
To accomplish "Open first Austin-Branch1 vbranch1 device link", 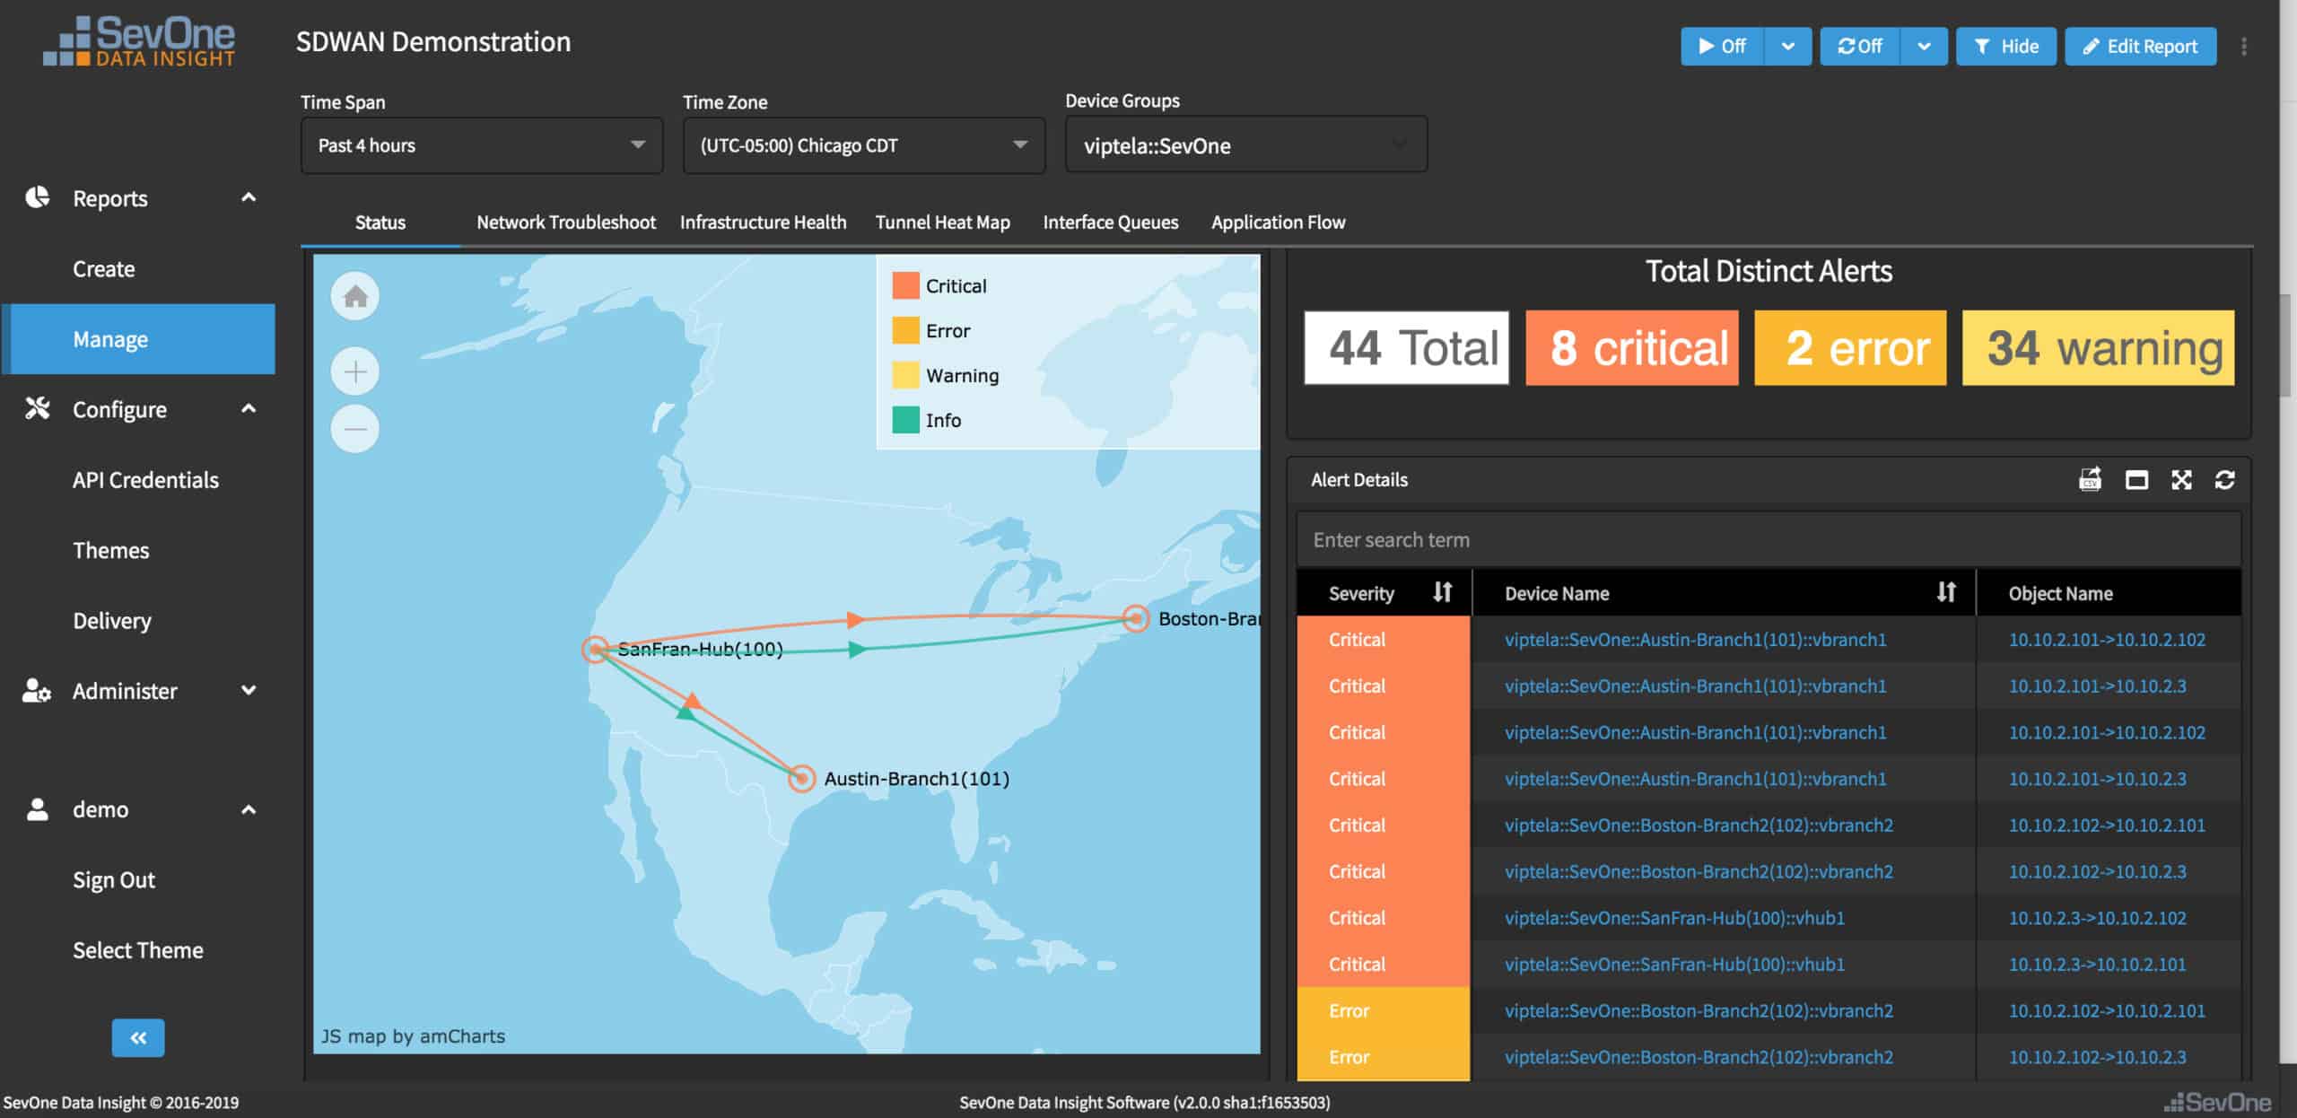I will coord(1695,640).
